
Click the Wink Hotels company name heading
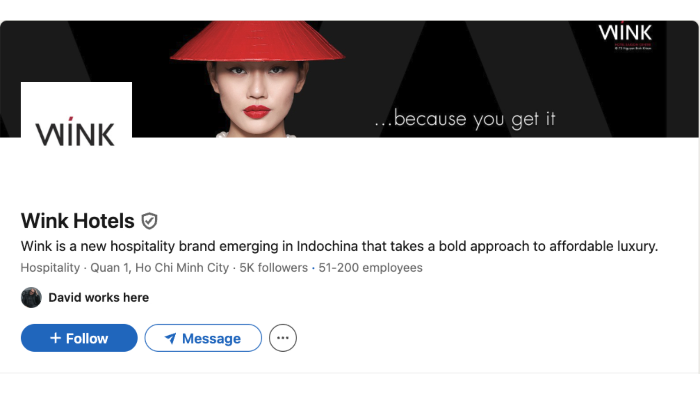[x=78, y=221]
